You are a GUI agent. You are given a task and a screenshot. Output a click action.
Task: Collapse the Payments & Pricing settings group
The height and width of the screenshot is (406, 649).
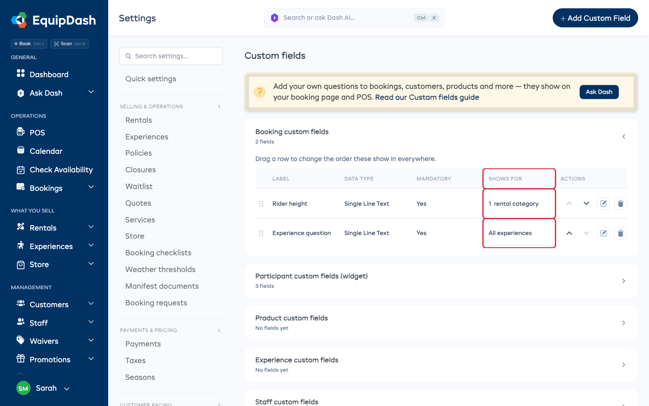[219, 330]
